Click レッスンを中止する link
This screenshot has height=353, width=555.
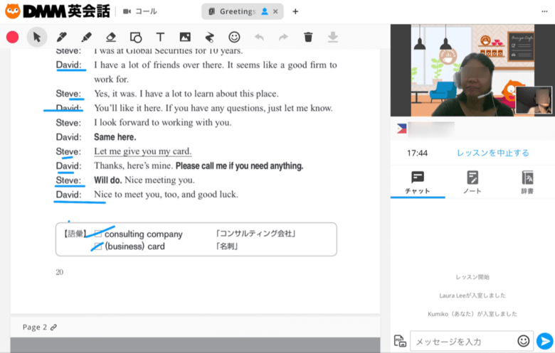[x=492, y=153]
